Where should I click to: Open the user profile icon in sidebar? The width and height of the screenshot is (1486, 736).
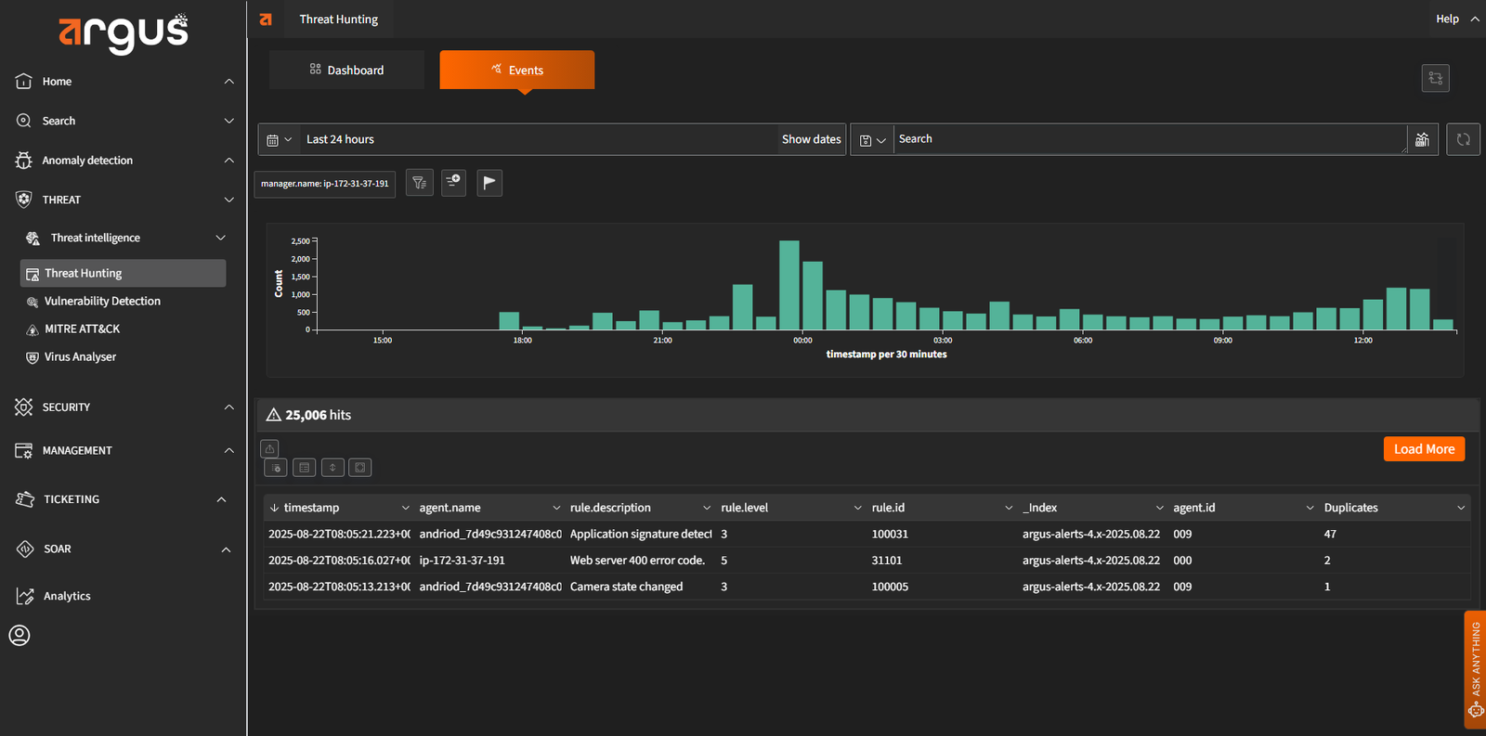pyautogui.click(x=20, y=636)
